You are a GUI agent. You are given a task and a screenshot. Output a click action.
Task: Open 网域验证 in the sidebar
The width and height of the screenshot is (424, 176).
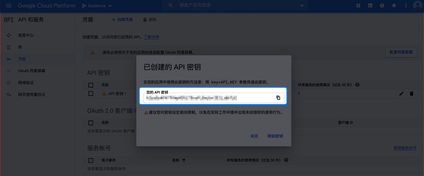pyautogui.click(x=26, y=83)
